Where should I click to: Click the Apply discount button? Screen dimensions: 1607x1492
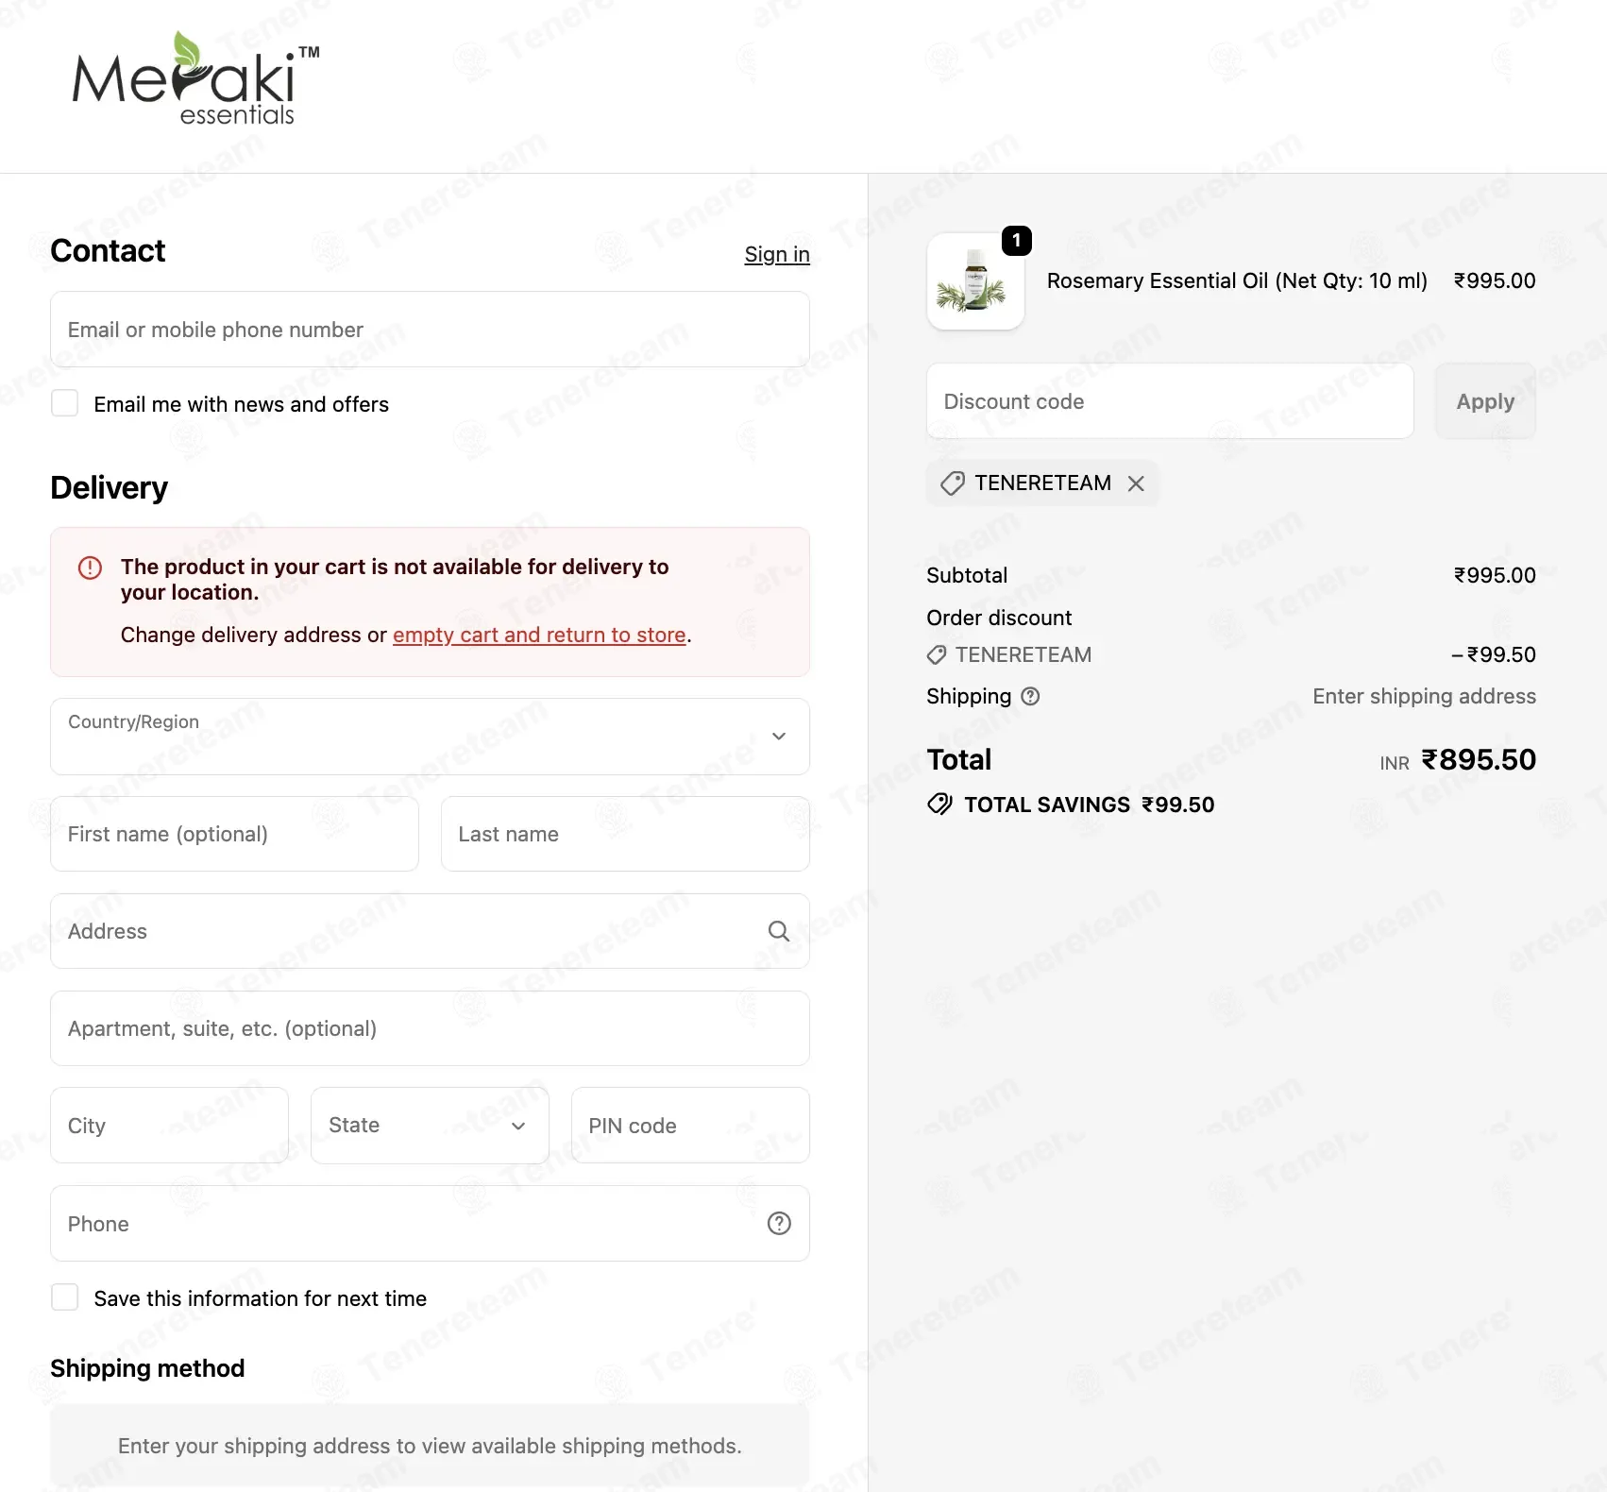coord(1485,401)
